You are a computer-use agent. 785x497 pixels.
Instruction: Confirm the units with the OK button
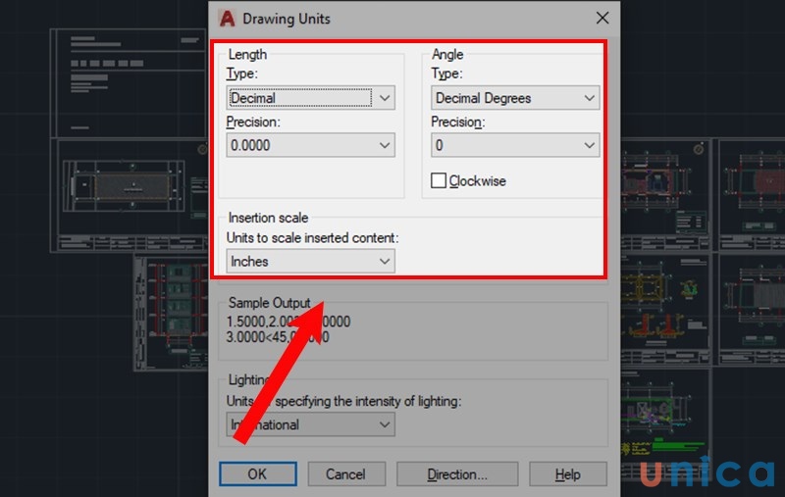click(x=258, y=474)
